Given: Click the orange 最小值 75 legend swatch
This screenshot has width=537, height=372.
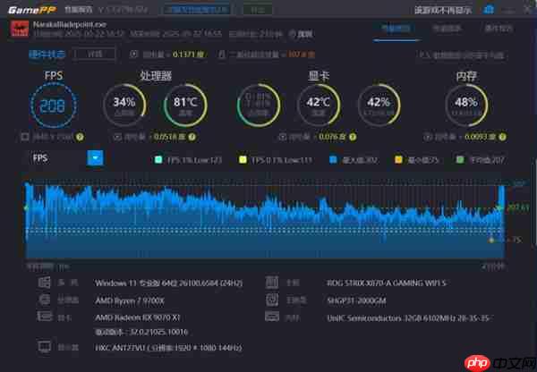Looking at the screenshot, I should tap(398, 160).
